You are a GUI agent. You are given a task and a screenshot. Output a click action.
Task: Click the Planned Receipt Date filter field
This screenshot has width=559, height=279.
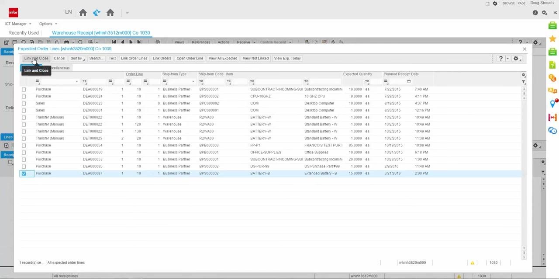(397, 81)
